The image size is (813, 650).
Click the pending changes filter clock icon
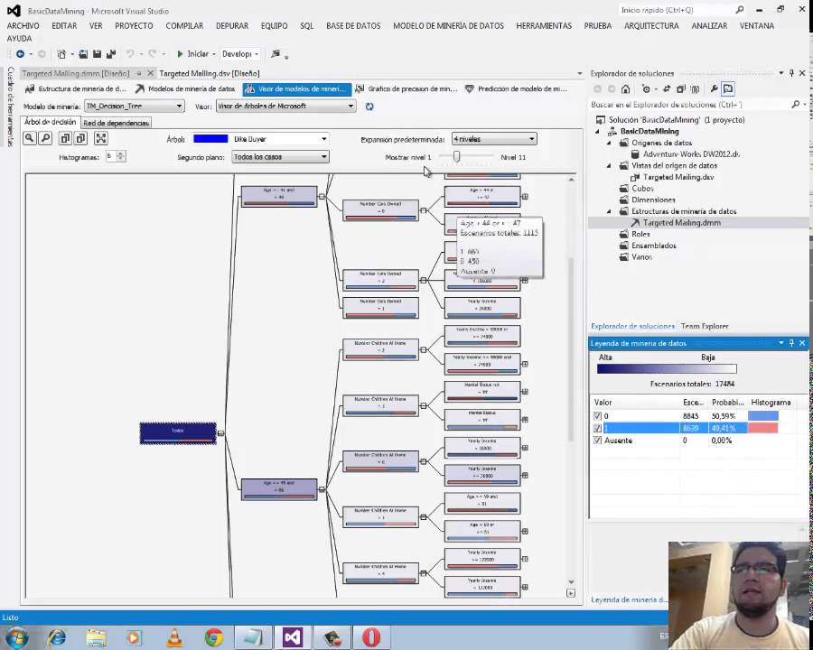(x=646, y=89)
